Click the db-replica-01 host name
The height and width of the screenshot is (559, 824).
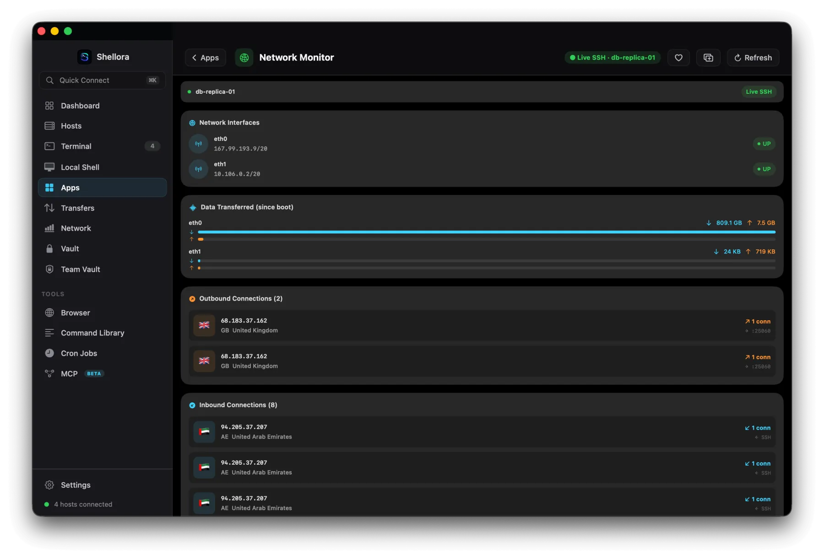point(215,92)
